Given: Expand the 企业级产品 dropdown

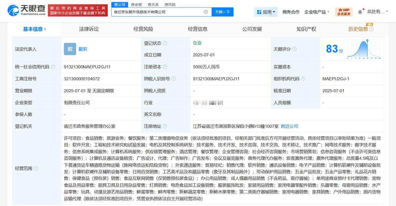Looking at the screenshot, I should point(317,12).
